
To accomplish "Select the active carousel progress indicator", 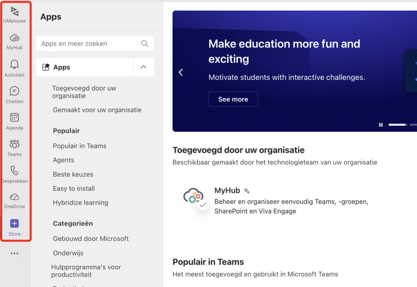I will click(x=397, y=125).
